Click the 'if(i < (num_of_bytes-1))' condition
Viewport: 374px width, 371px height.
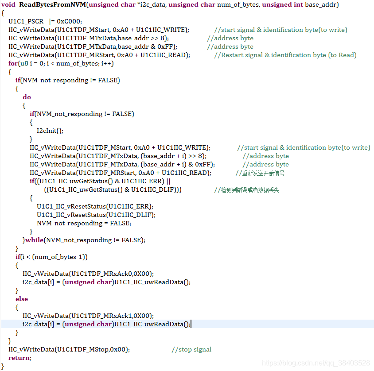[x=51, y=257]
